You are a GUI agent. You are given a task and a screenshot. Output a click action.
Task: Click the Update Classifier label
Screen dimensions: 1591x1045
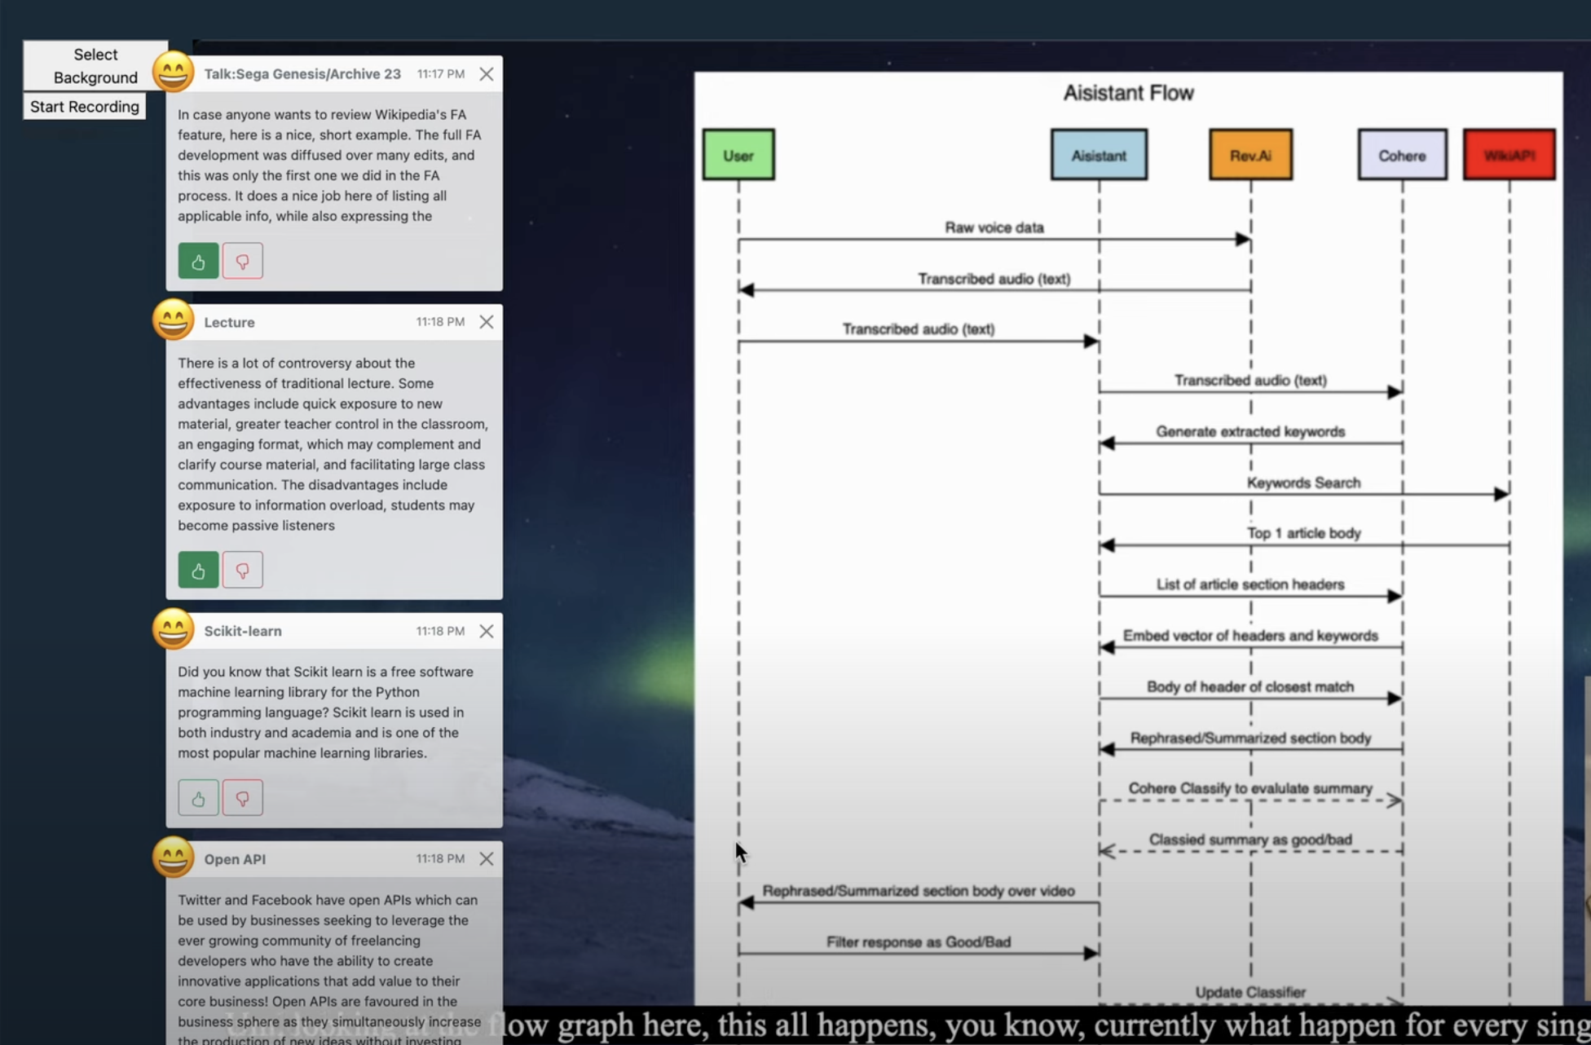1250,993
